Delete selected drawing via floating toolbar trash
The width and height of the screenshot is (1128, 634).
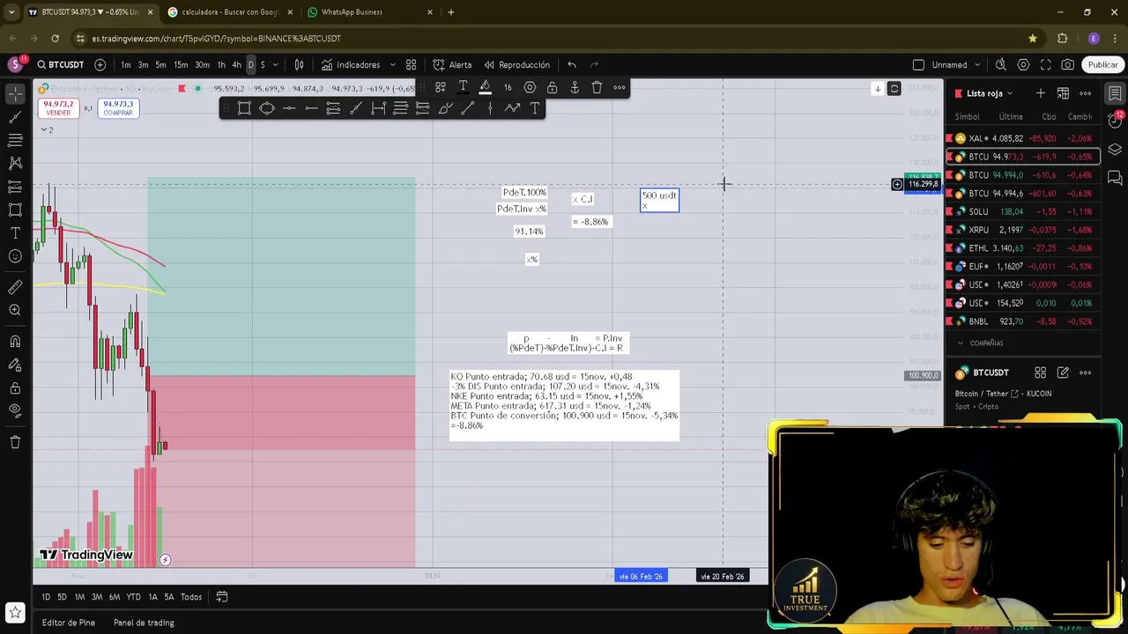[597, 87]
